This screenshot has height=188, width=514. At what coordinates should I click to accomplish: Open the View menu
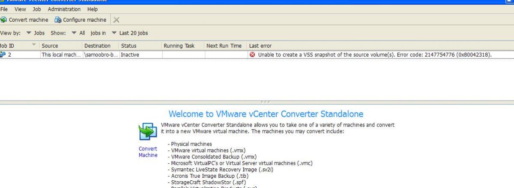[x=20, y=9]
